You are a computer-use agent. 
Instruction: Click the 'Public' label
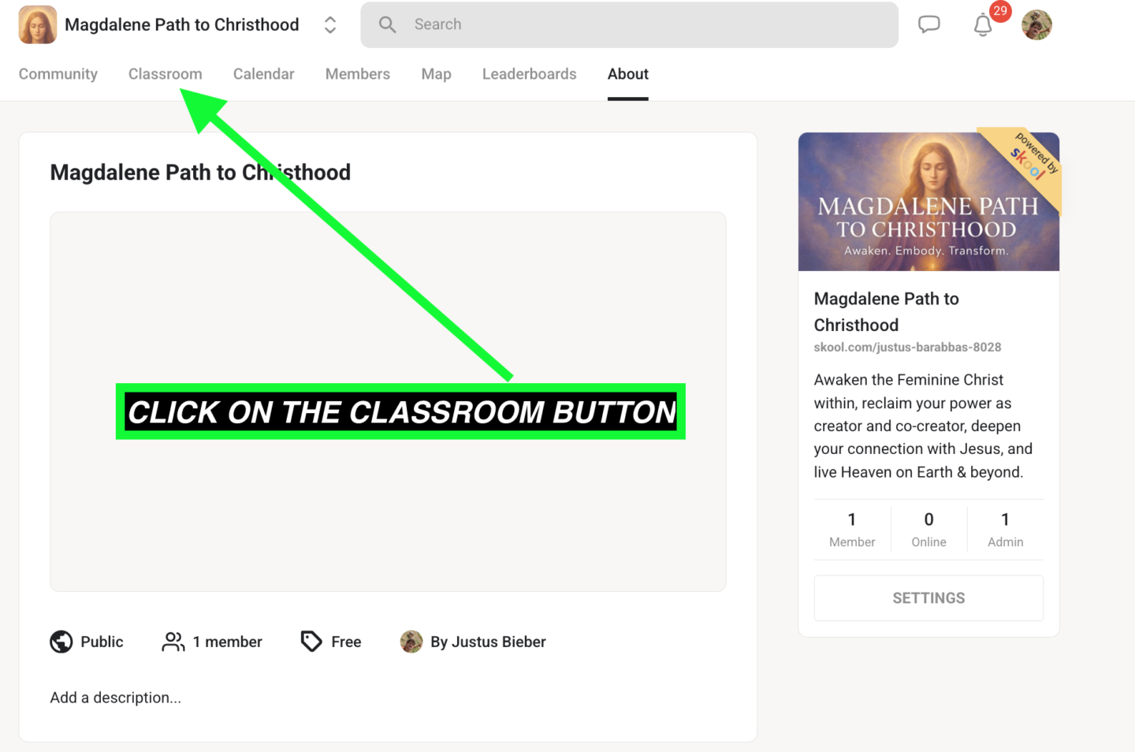pos(102,642)
